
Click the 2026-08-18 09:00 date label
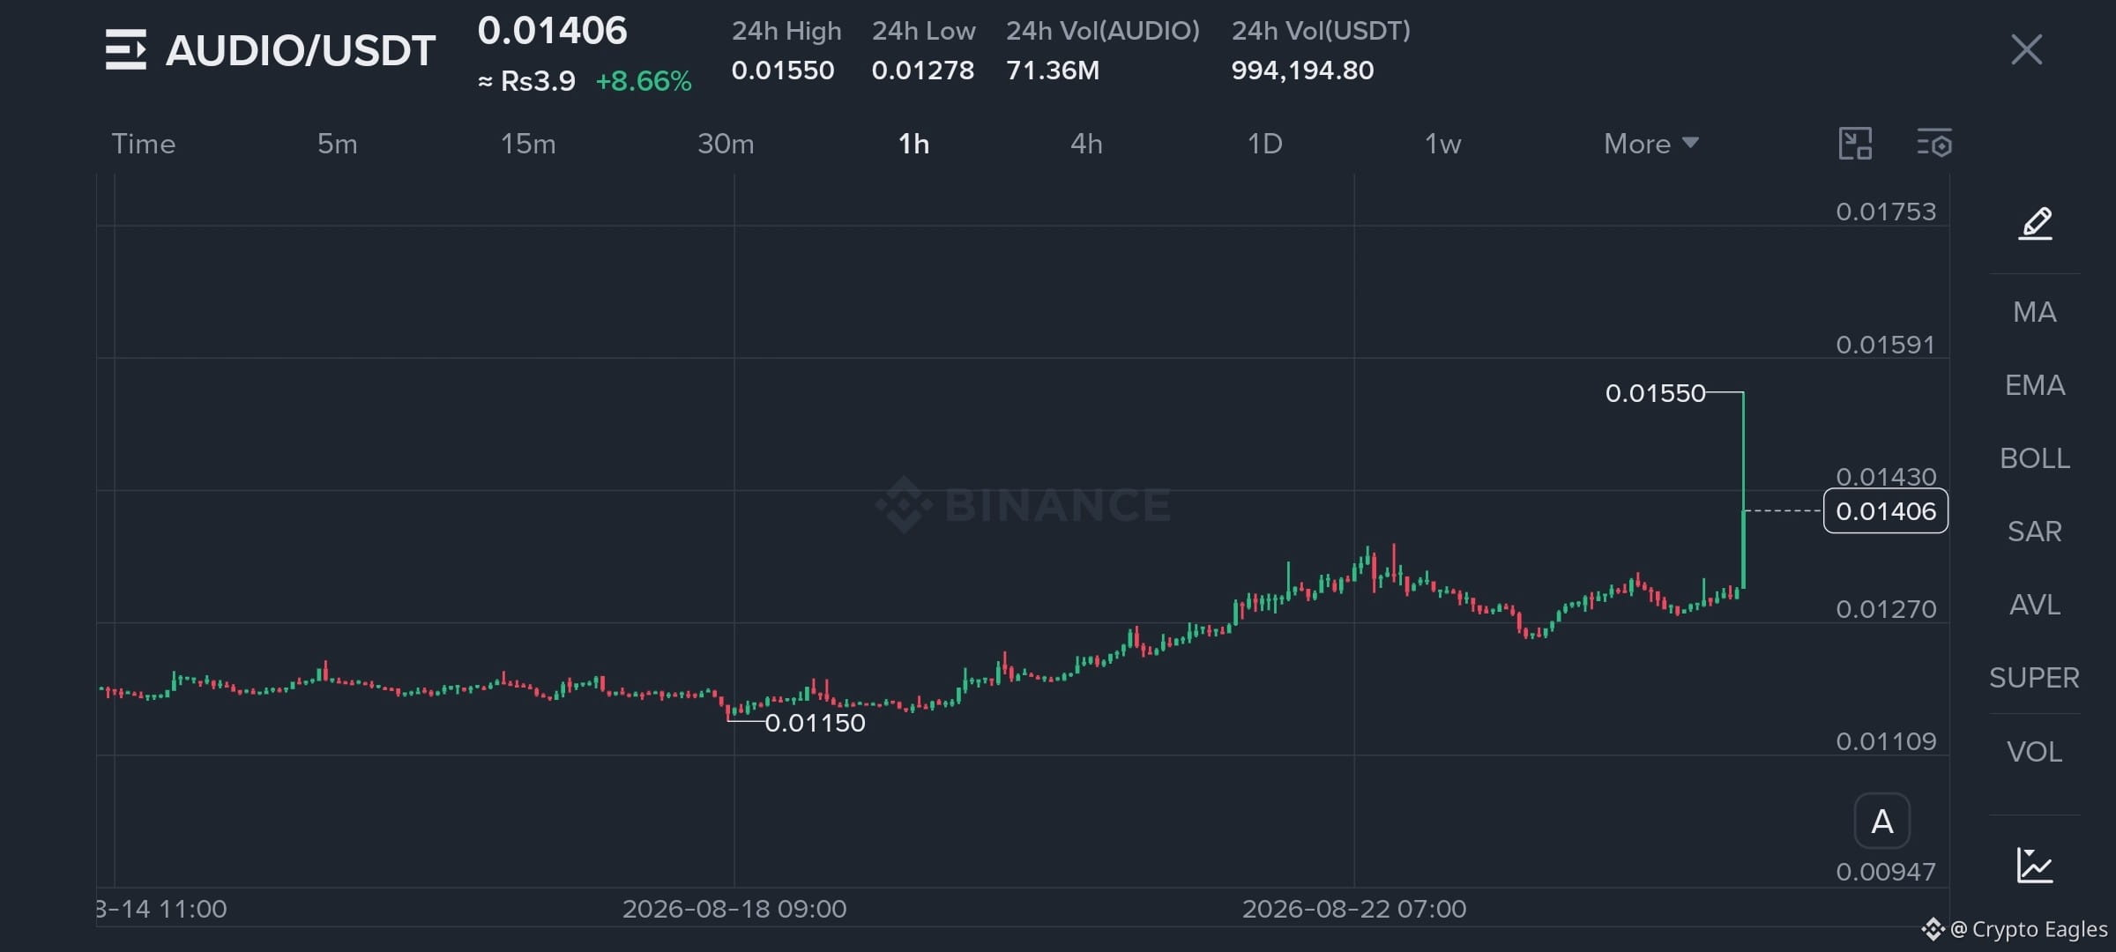(x=734, y=909)
